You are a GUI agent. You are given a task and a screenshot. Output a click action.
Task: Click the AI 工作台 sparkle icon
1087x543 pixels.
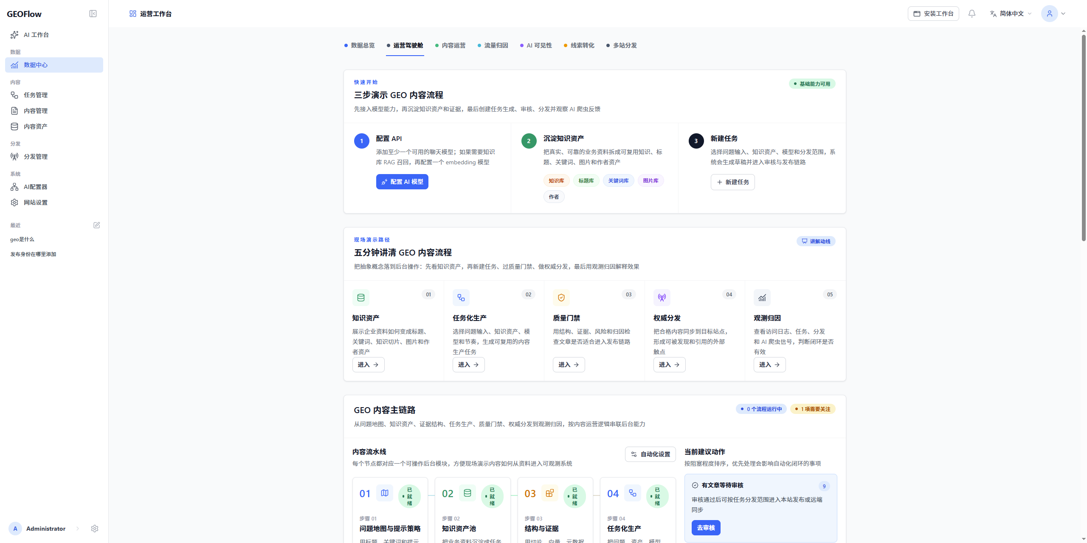point(14,35)
